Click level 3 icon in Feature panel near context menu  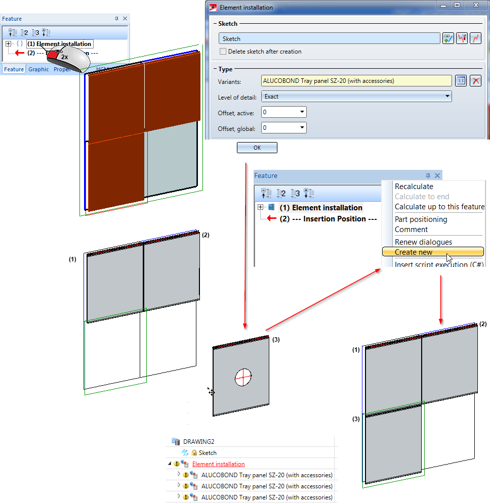click(296, 193)
